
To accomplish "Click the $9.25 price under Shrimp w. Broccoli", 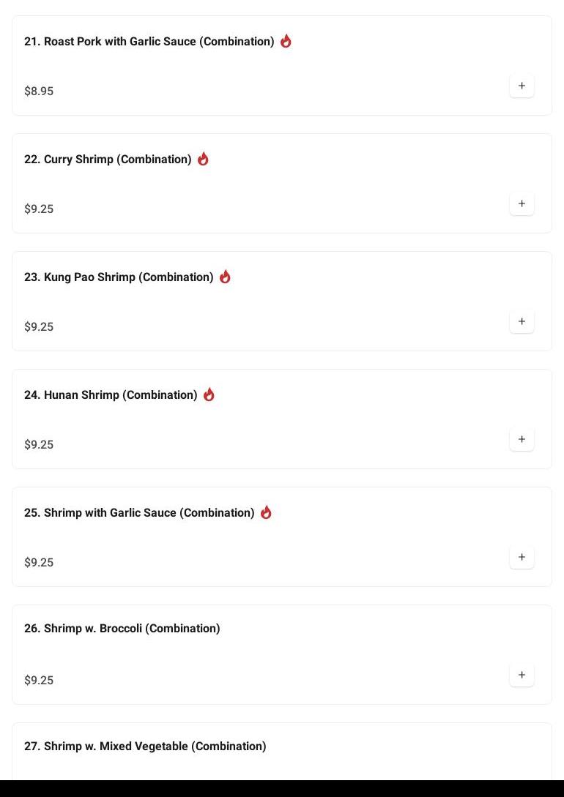I will (39, 681).
